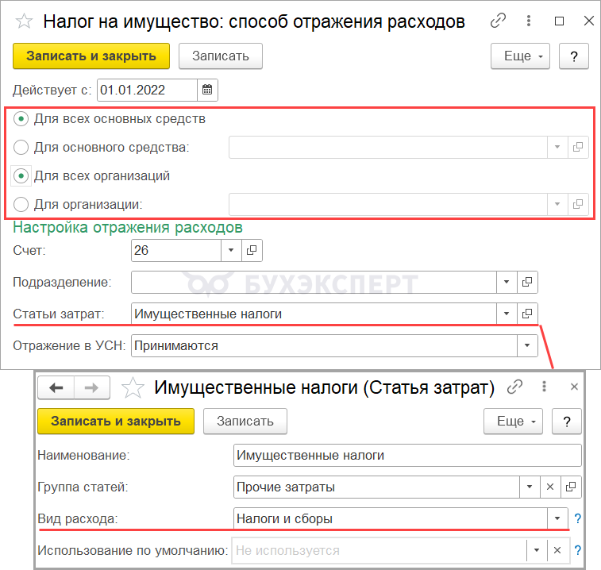Open calendar picker for Действует с date
Image resolution: width=601 pixels, height=570 pixels.
207,90
